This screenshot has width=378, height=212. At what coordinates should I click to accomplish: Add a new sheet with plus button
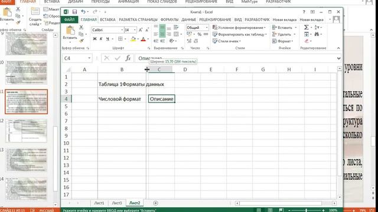(x=155, y=203)
